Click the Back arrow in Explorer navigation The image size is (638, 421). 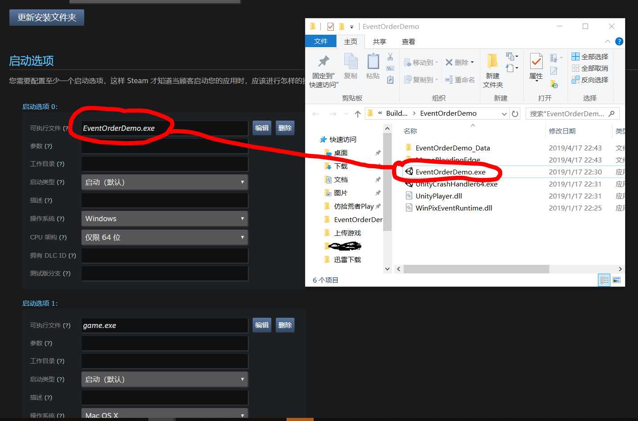316,114
